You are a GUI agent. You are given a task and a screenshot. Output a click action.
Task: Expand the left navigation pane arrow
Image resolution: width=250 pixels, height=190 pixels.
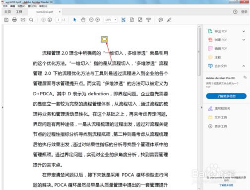click(2, 107)
